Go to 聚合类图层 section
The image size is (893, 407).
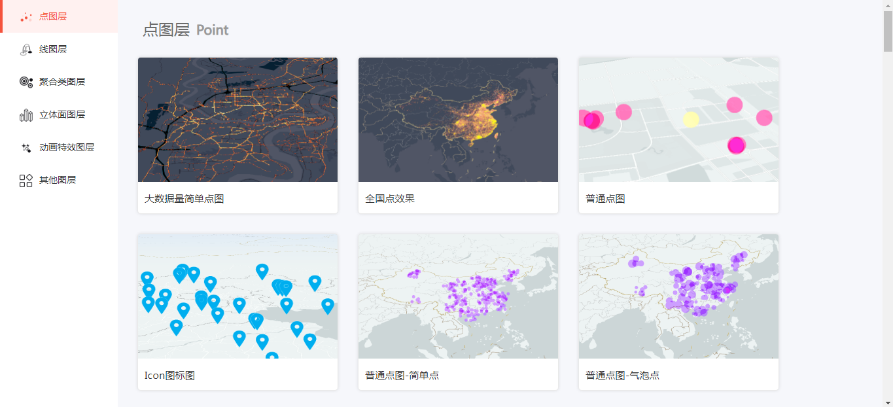[x=59, y=82]
